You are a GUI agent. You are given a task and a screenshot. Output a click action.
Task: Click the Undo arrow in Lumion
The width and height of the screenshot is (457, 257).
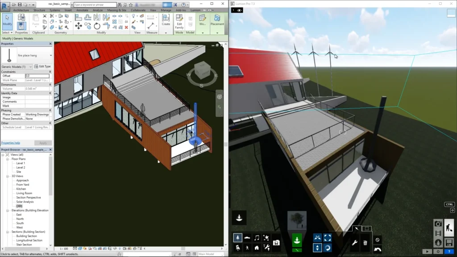[x=378, y=249]
